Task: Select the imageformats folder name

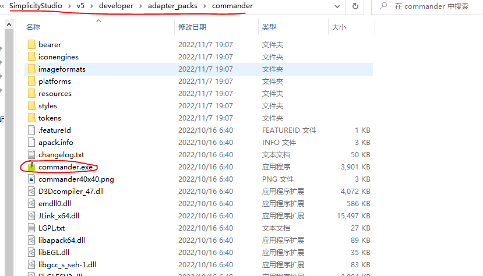Action: pos(62,69)
